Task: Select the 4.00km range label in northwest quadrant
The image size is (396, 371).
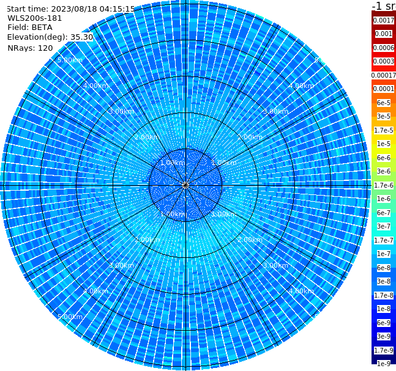Action: click(x=95, y=86)
